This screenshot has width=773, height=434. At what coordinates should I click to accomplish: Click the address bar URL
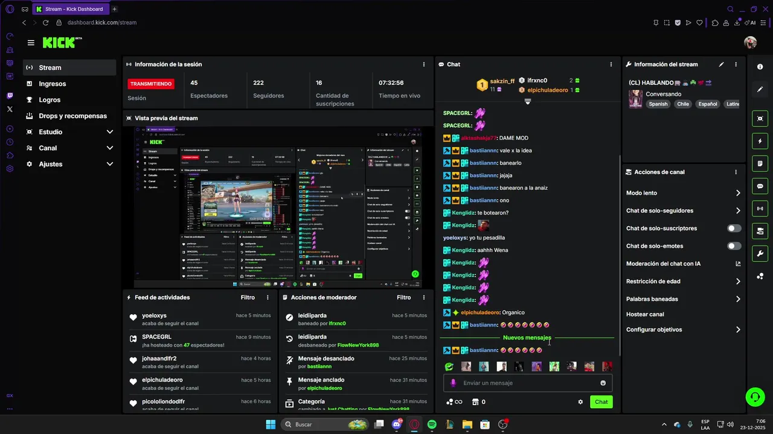click(101, 22)
